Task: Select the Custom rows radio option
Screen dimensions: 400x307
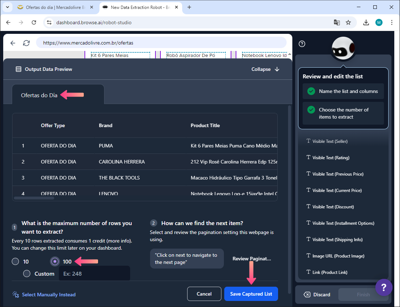Action: 26,274
